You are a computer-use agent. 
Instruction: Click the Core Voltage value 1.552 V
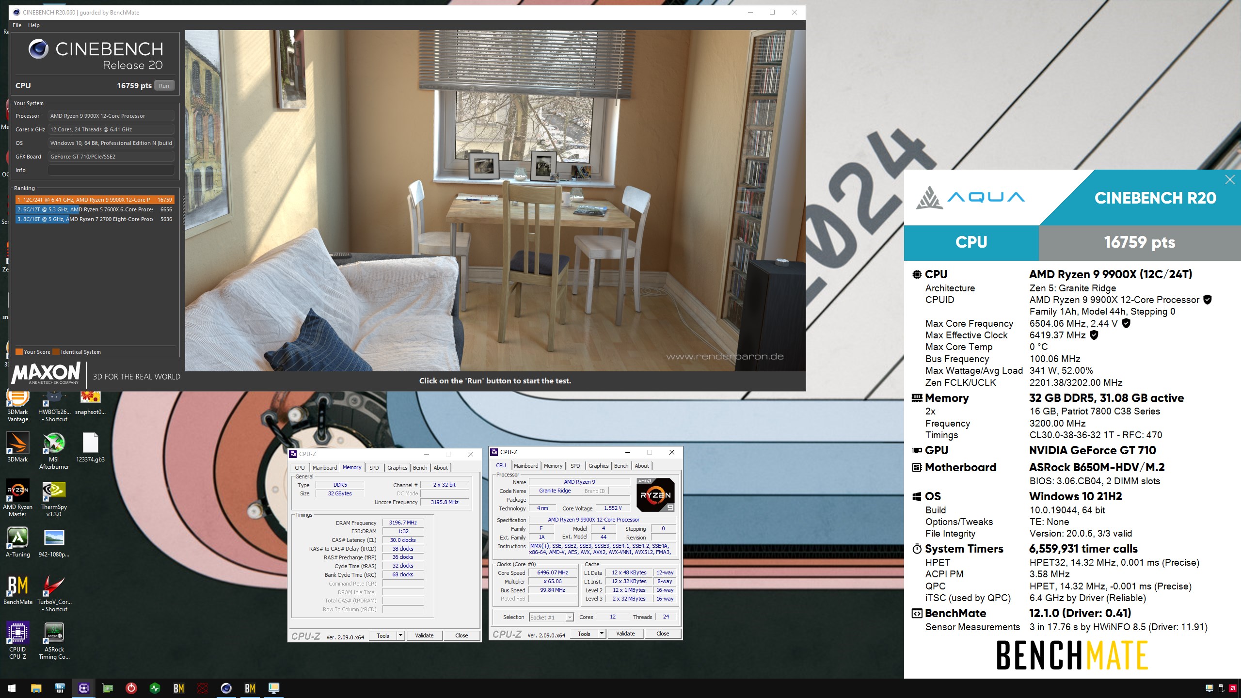click(x=613, y=508)
